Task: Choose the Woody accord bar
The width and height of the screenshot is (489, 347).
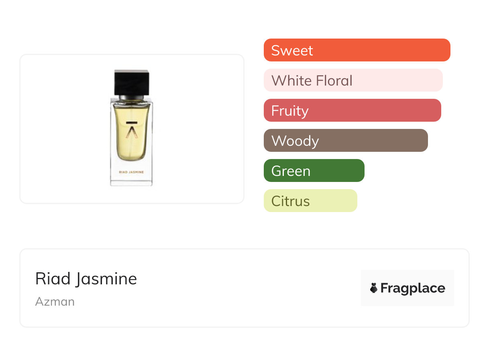Action: click(x=345, y=141)
